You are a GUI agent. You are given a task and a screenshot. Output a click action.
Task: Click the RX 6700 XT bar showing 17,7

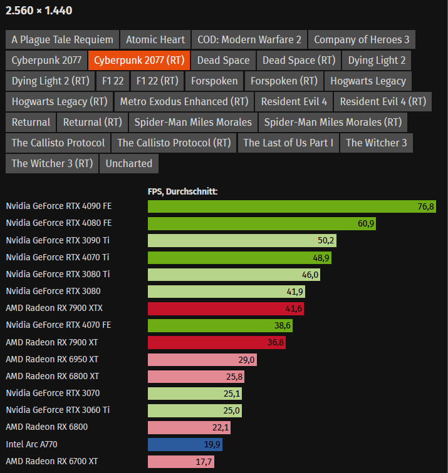pyautogui.click(x=181, y=462)
